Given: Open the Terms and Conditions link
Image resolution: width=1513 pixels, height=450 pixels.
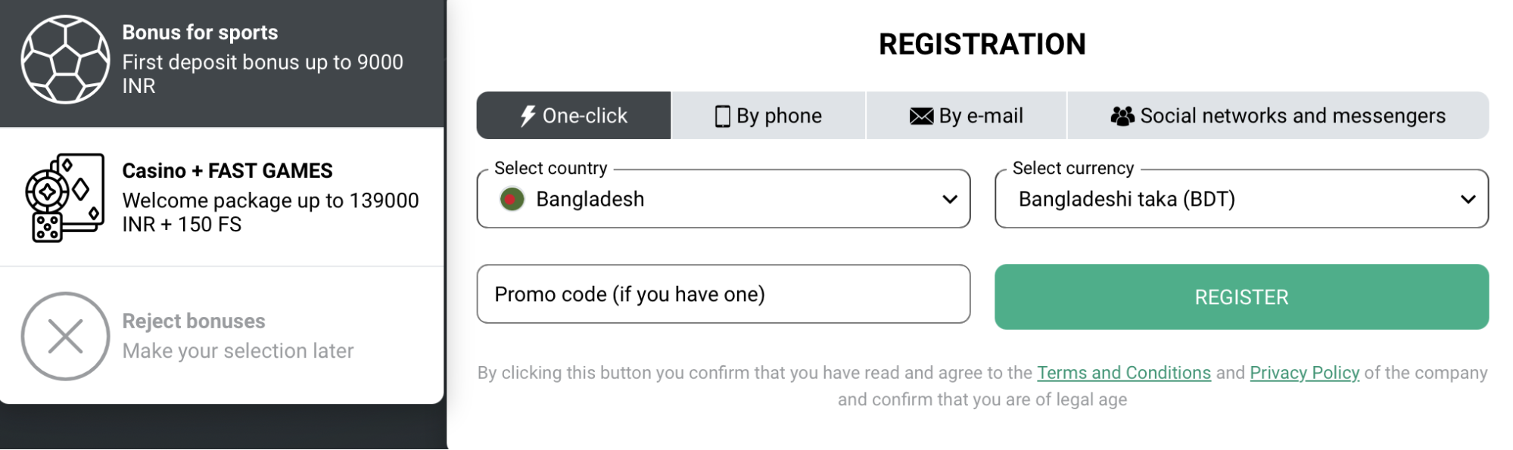Looking at the screenshot, I should [x=1123, y=373].
